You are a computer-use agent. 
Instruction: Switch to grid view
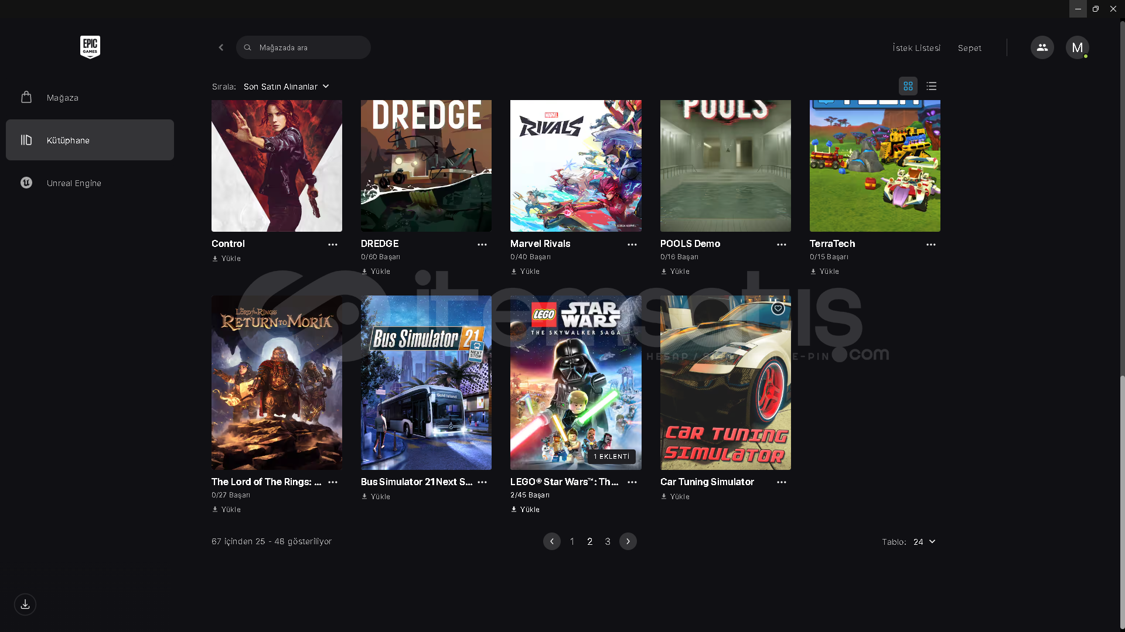(908, 87)
